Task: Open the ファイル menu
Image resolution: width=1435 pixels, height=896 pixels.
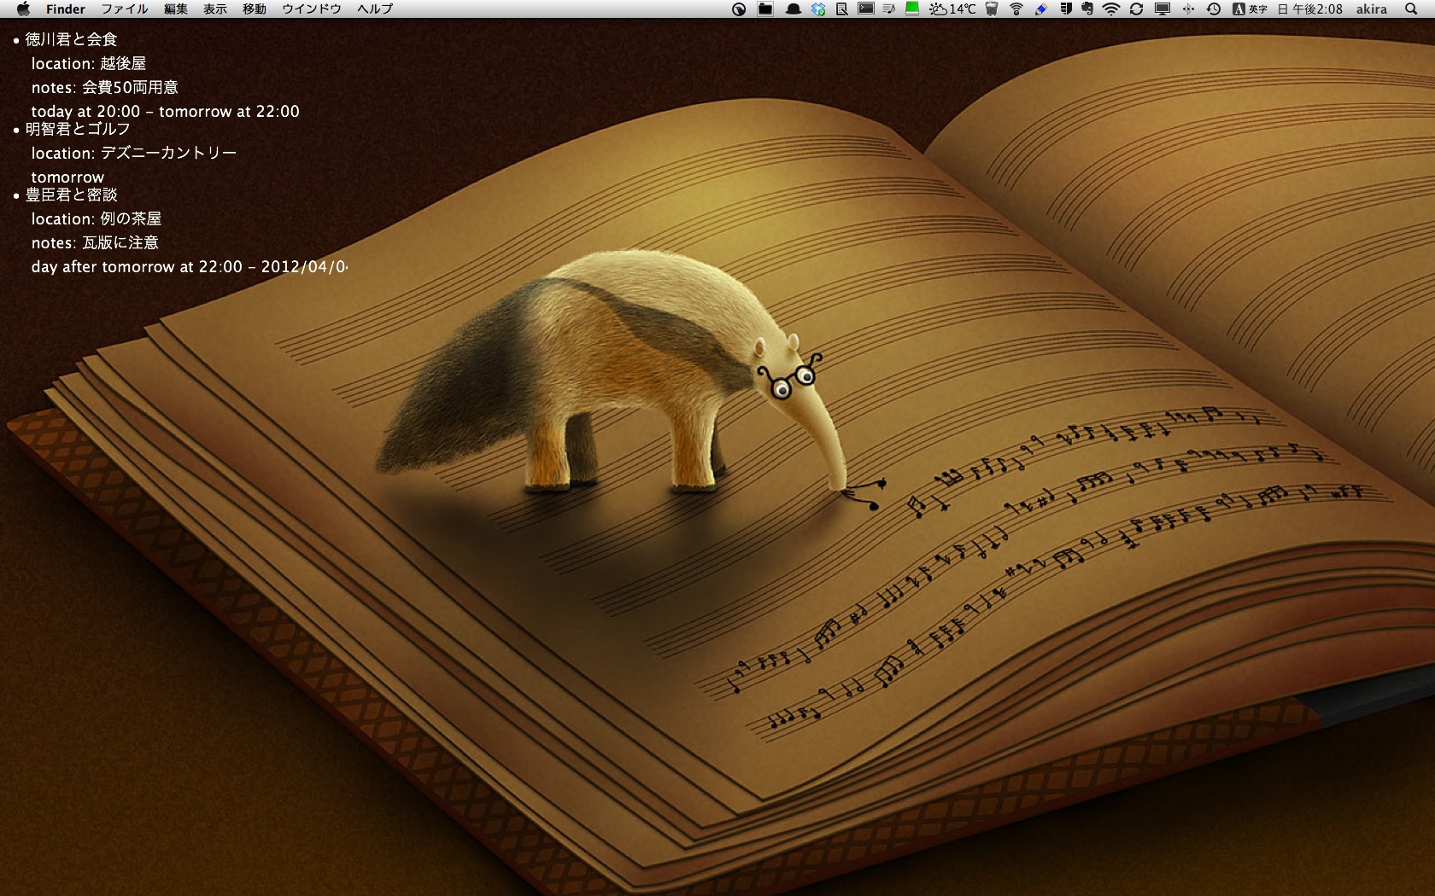Action: coord(125,9)
